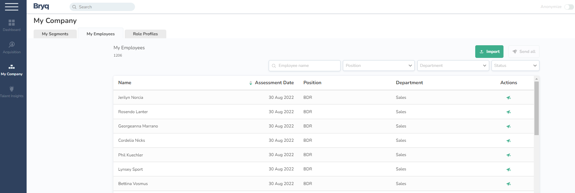Image resolution: width=575 pixels, height=193 pixels.
Task: Open Talent Insights in sidebar
Action: [x=12, y=92]
